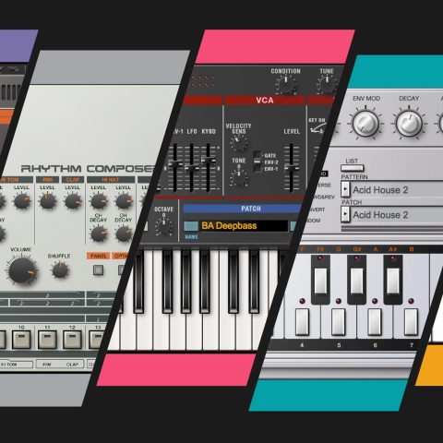The width and height of the screenshot is (443, 443).
Task: Click the CONDITION knob
Action: [x=286, y=84]
